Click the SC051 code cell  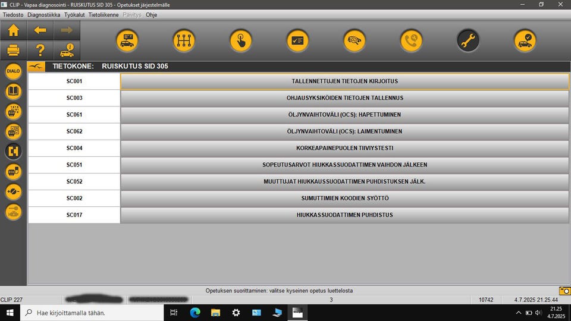tap(74, 165)
